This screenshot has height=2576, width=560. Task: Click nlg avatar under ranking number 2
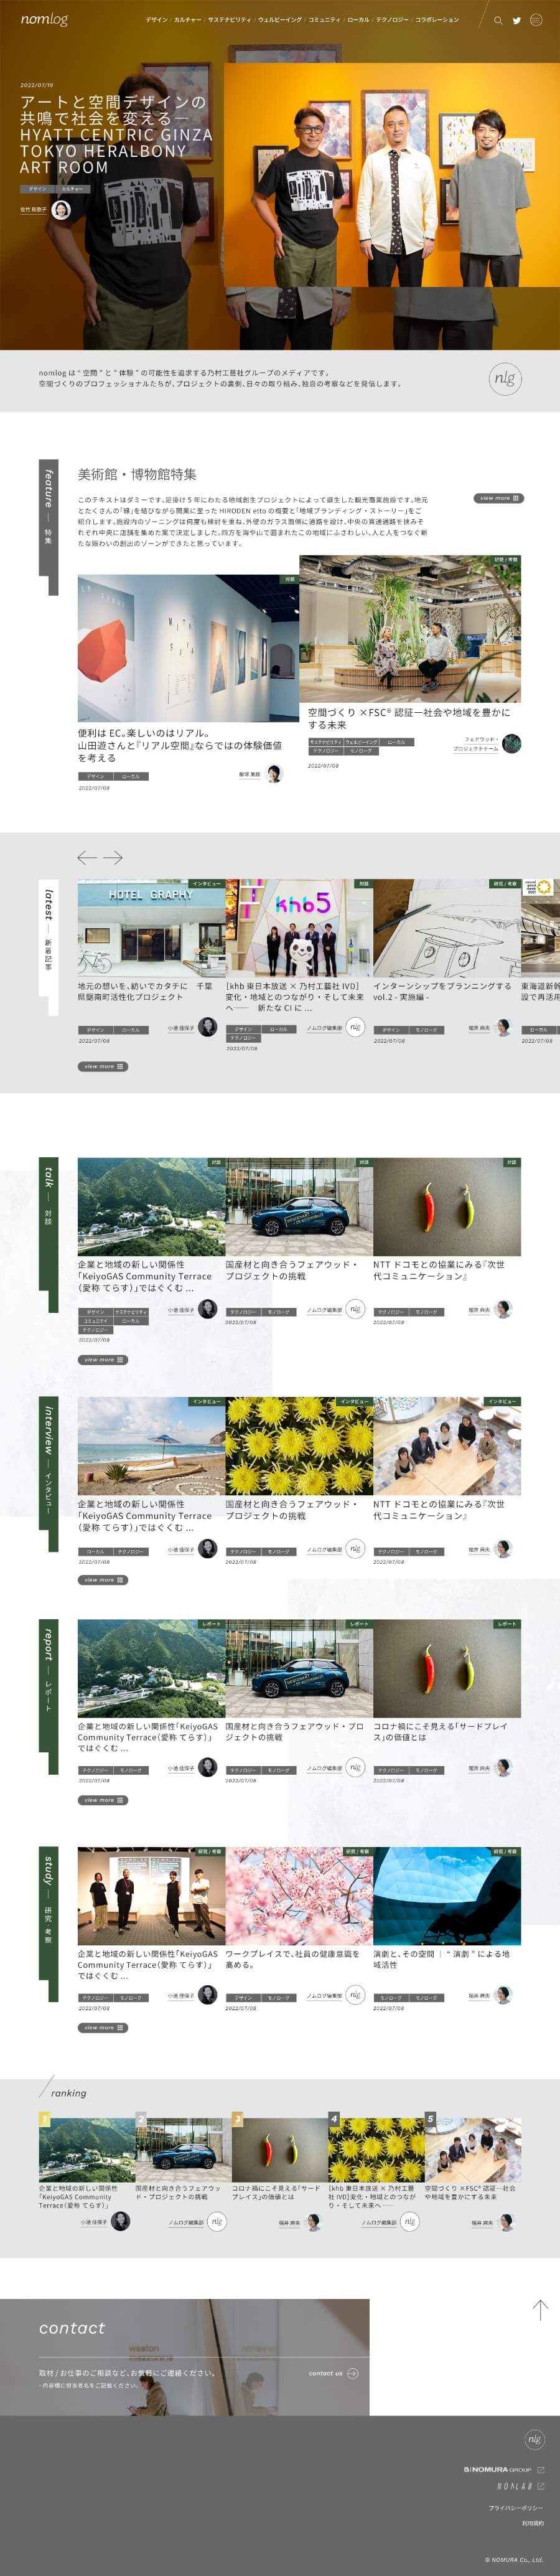(217, 2222)
